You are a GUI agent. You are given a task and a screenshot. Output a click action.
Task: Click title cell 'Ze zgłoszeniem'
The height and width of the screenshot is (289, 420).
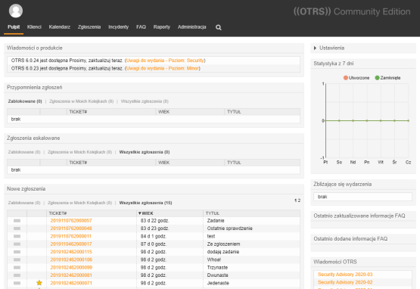tap(223, 244)
